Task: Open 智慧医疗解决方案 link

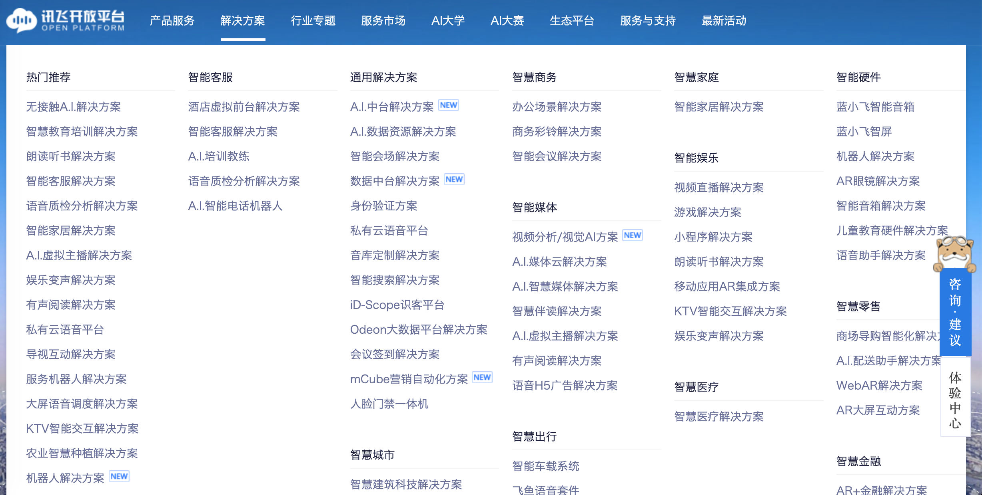Action: coord(719,417)
